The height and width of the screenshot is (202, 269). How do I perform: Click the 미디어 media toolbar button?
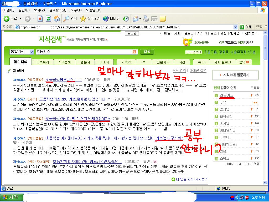click(x=111, y=19)
